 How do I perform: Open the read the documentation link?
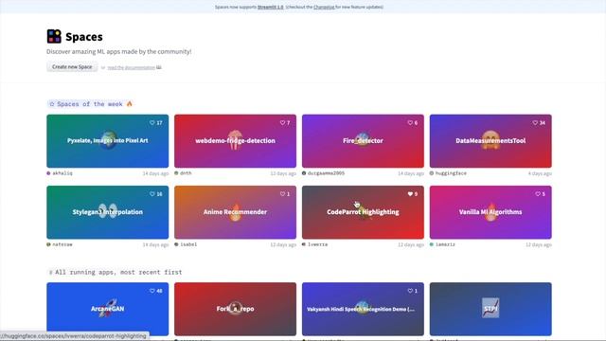point(132,67)
